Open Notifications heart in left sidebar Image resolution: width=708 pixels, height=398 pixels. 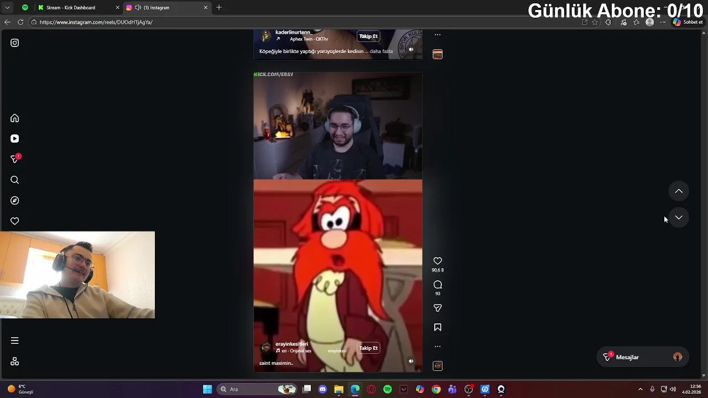15,221
